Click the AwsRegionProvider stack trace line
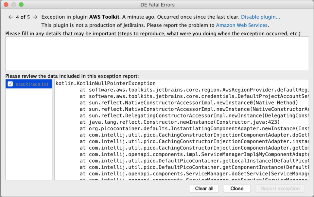This screenshot has width=314, height=197. [194, 90]
